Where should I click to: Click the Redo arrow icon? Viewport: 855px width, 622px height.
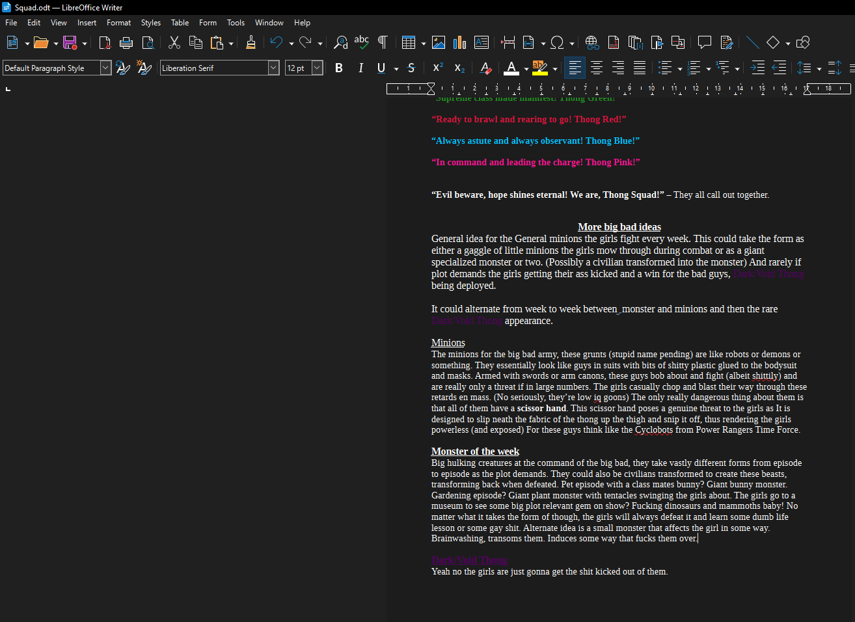click(305, 43)
